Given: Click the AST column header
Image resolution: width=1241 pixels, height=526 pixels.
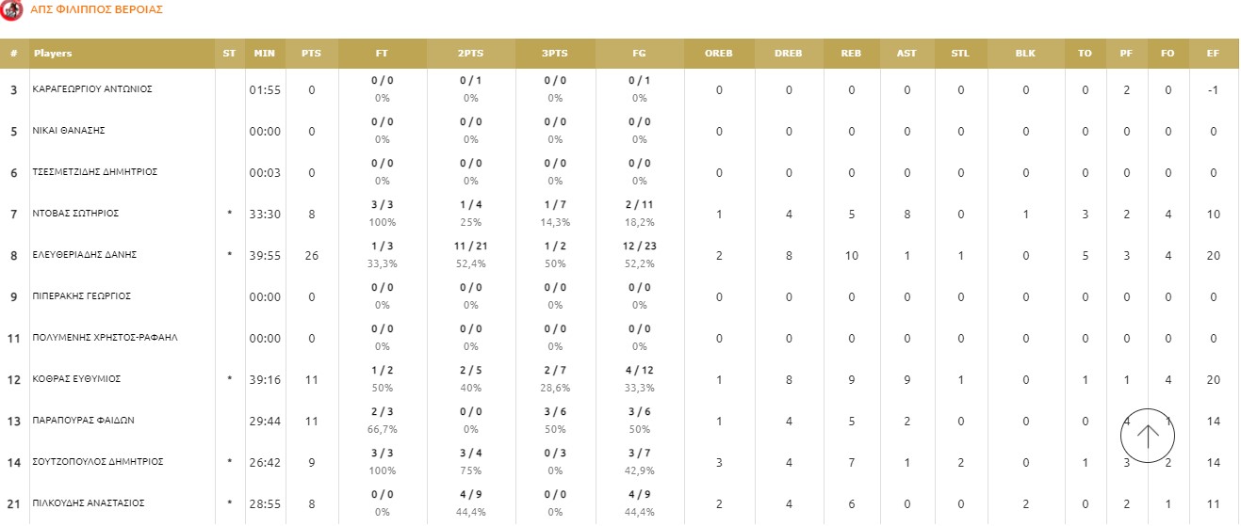Looking at the screenshot, I should 906,54.
